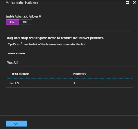Click the drag handle dots icon in tip

pyautogui.click(x=22, y=44)
